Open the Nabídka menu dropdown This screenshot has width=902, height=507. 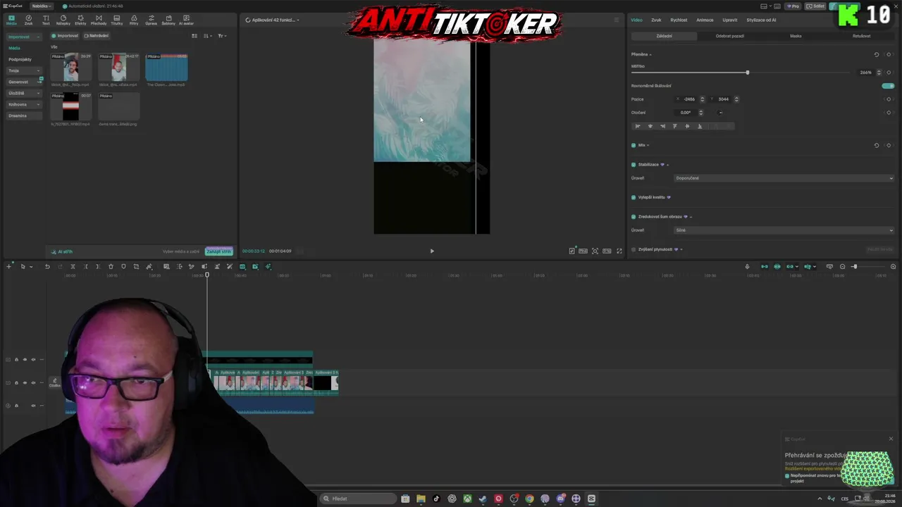tap(42, 6)
